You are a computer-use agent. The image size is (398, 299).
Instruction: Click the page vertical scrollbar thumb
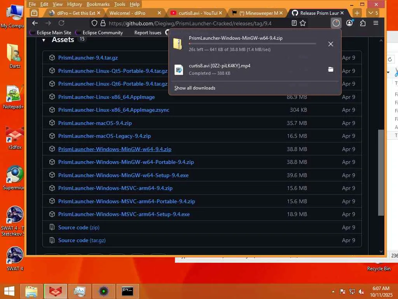tap(381, 172)
